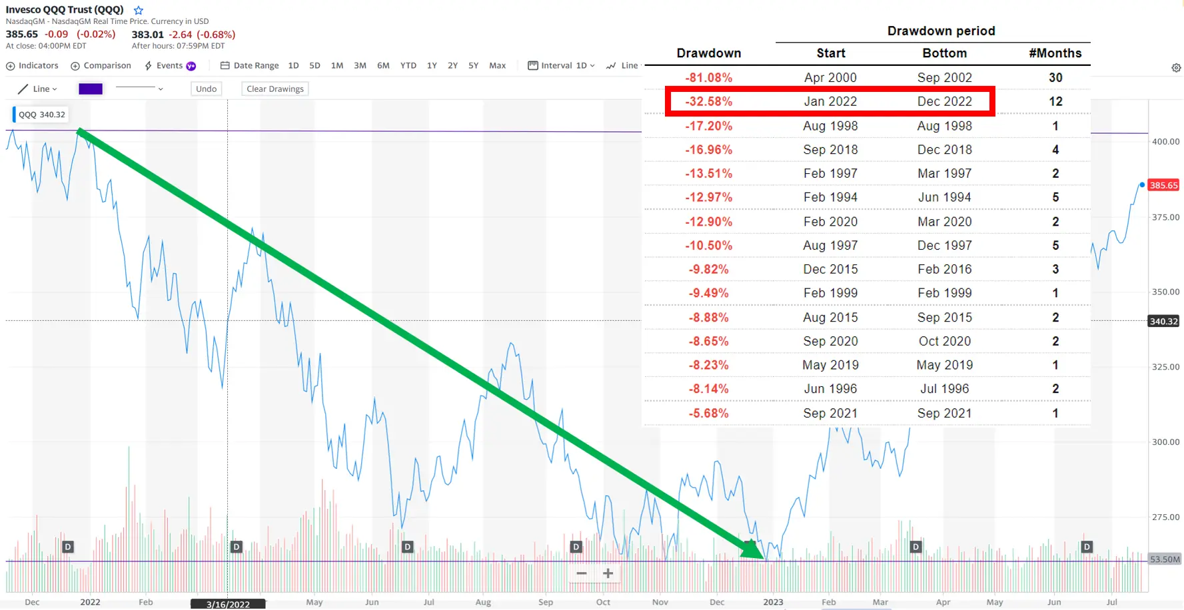Zoom out with the minus button
Screen dimensions: 1184x610
582,573
